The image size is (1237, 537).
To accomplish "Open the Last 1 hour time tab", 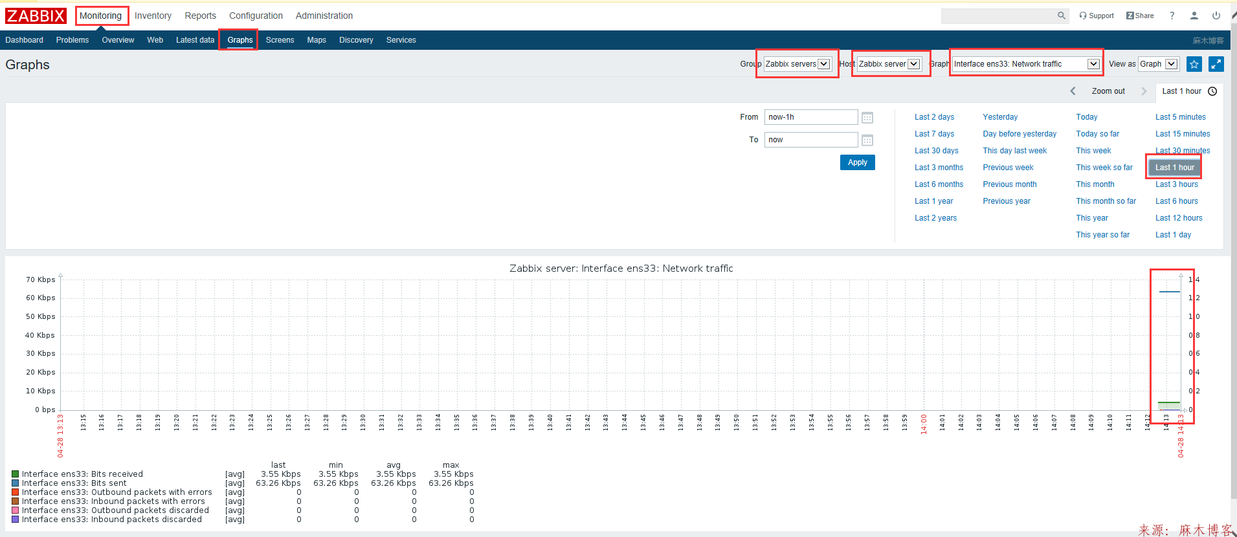I will click(x=1189, y=91).
